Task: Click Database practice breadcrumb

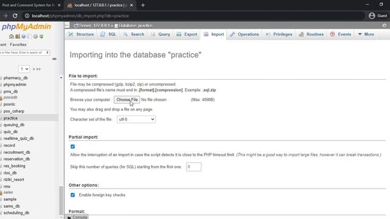Action: click(x=134, y=26)
